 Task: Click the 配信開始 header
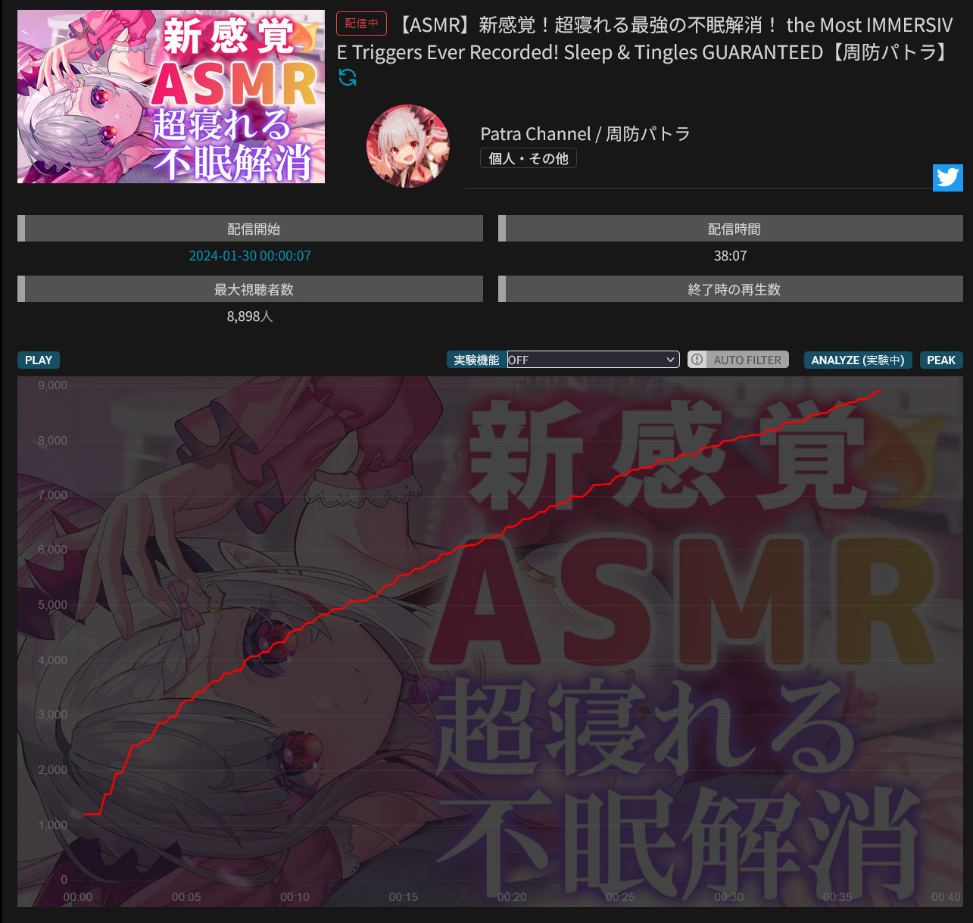point(250,229)
